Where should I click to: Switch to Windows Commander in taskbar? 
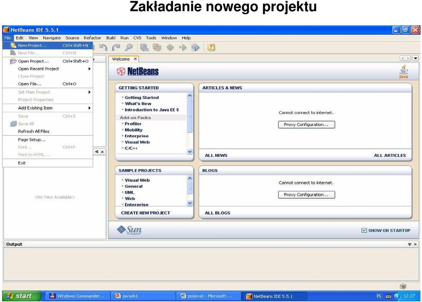77,296
